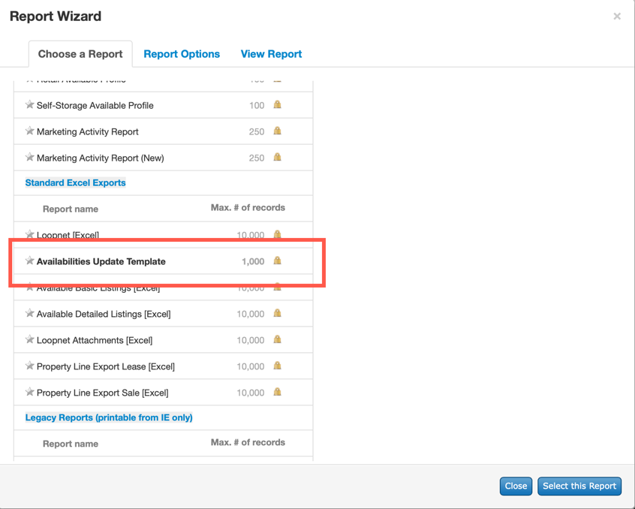The height and width of the screenshot is (509, 635).
Task: Collapse the Standard Excel Exports section
Action: click(75, 182)
